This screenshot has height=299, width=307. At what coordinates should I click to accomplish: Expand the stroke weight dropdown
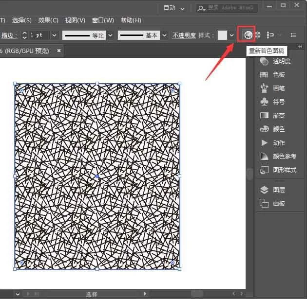tap(54, 35)
